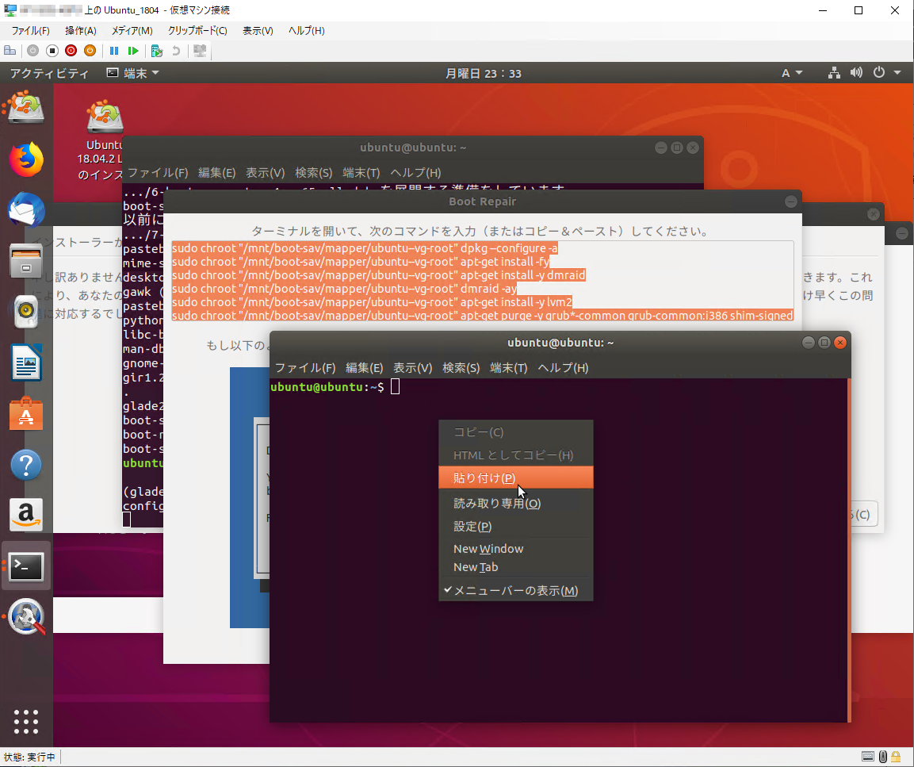This screenshot has height=767, width=914.
Task: Save VM state with the orange power icon
Action: [x=90, y=51]
